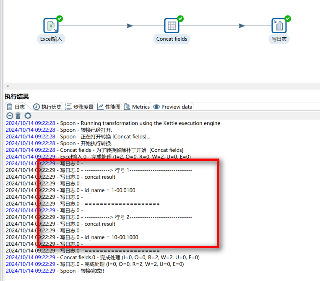The width and height of the screenshot is (320, 281).
Task: Click the green checkmark on 写日志 step
Action: 287,18
